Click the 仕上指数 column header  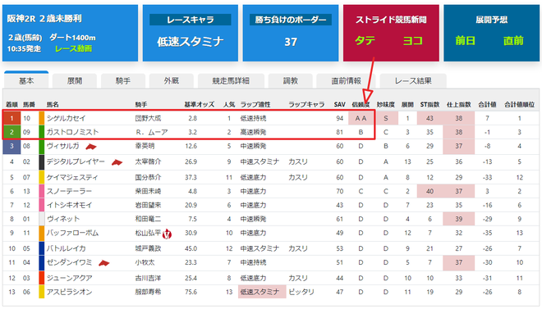[x=459, y=104]
